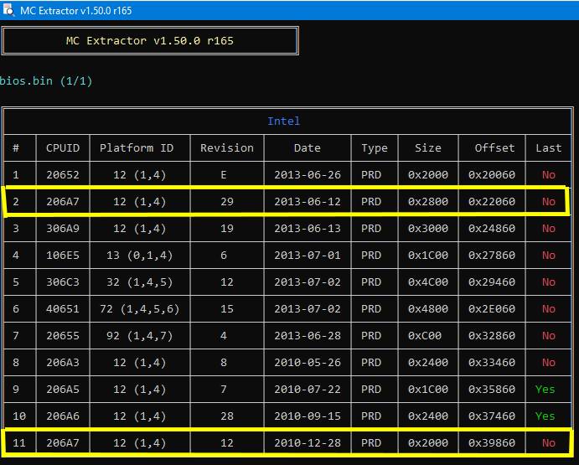Click offset value '0x35860'
Screen dimensions: 579x465
tap(492, 390)
